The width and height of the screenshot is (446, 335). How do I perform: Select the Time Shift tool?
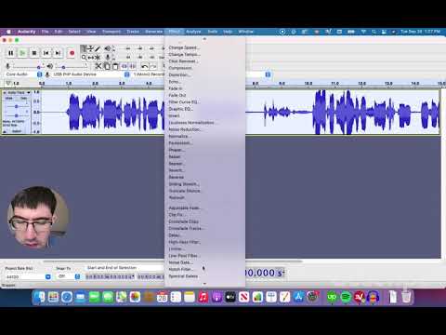tap(90, 58)
